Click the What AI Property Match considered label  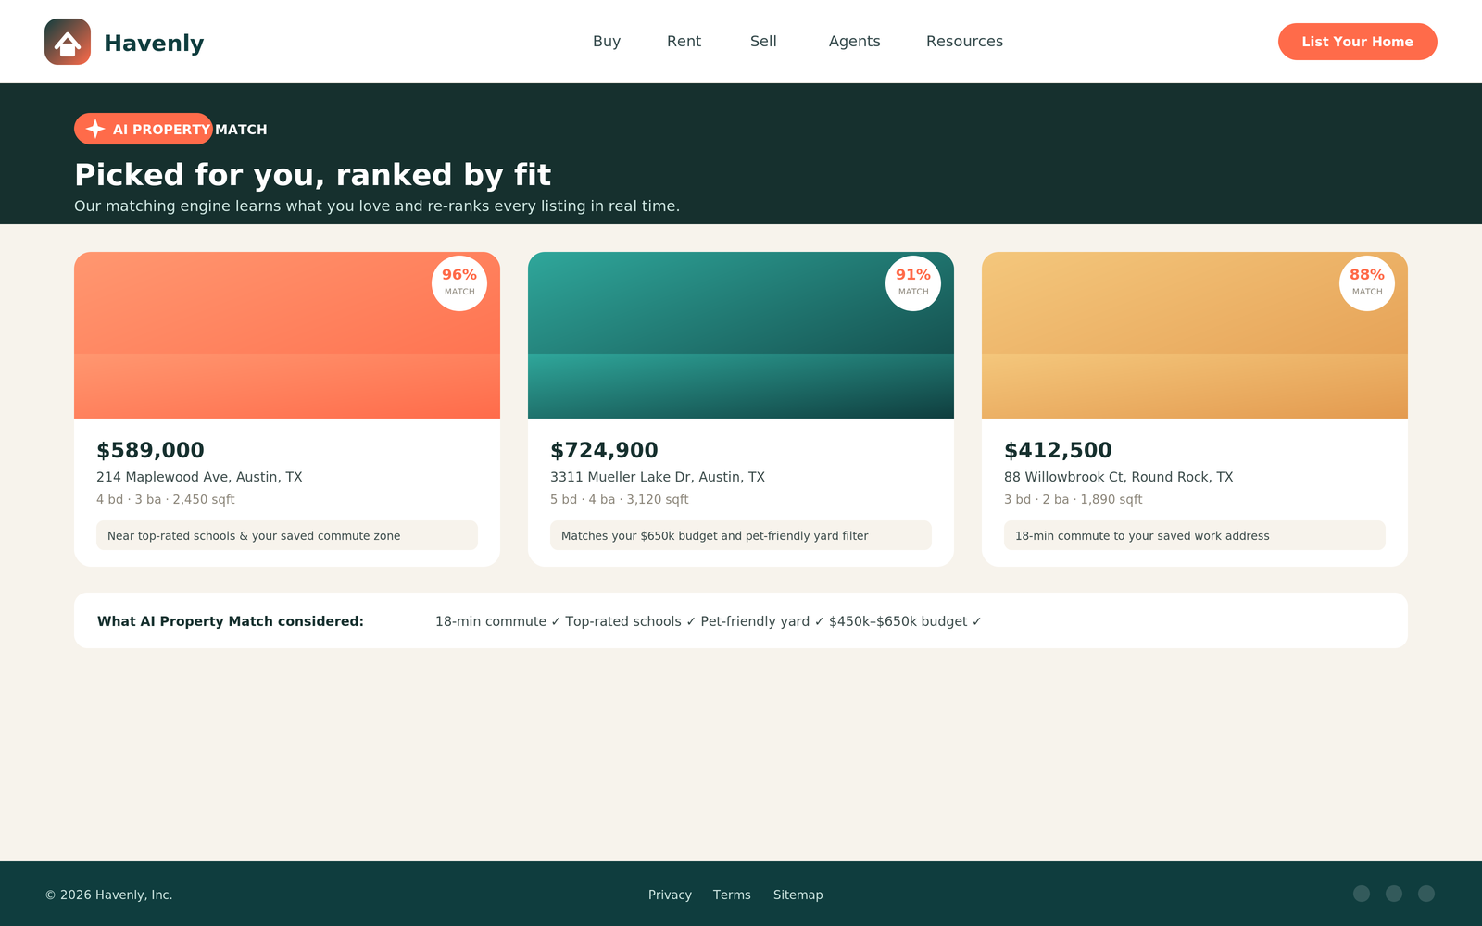[x=231, y=621]
